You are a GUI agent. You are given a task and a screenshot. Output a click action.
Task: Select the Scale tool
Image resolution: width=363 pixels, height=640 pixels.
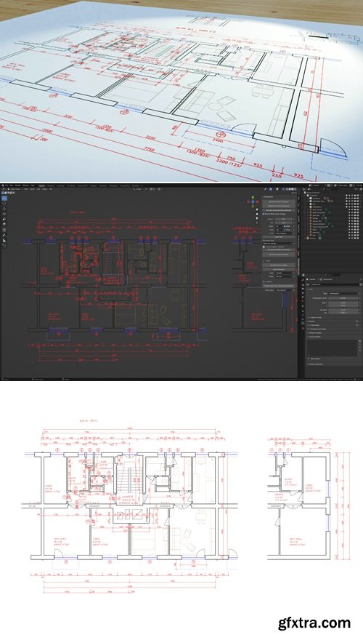(4, 219)
